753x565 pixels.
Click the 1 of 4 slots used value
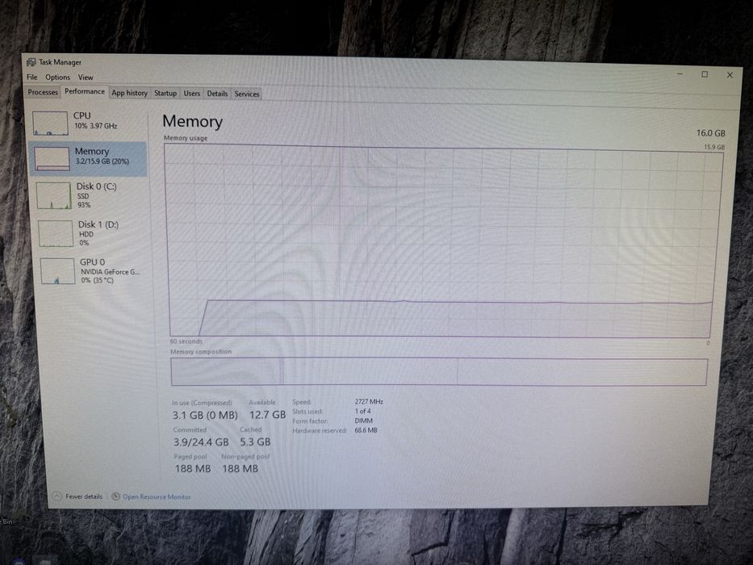coord(362,412)
